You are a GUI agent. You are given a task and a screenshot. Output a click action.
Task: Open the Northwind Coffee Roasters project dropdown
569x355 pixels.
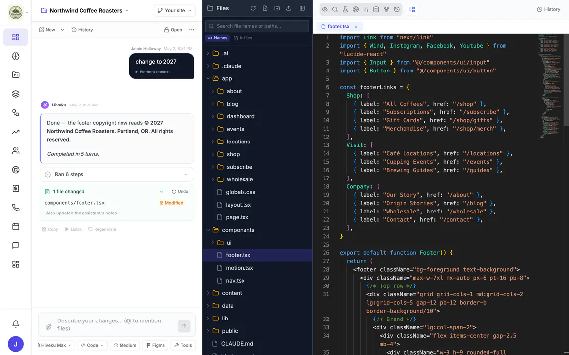pyautogui.click(x=85, y=10)
